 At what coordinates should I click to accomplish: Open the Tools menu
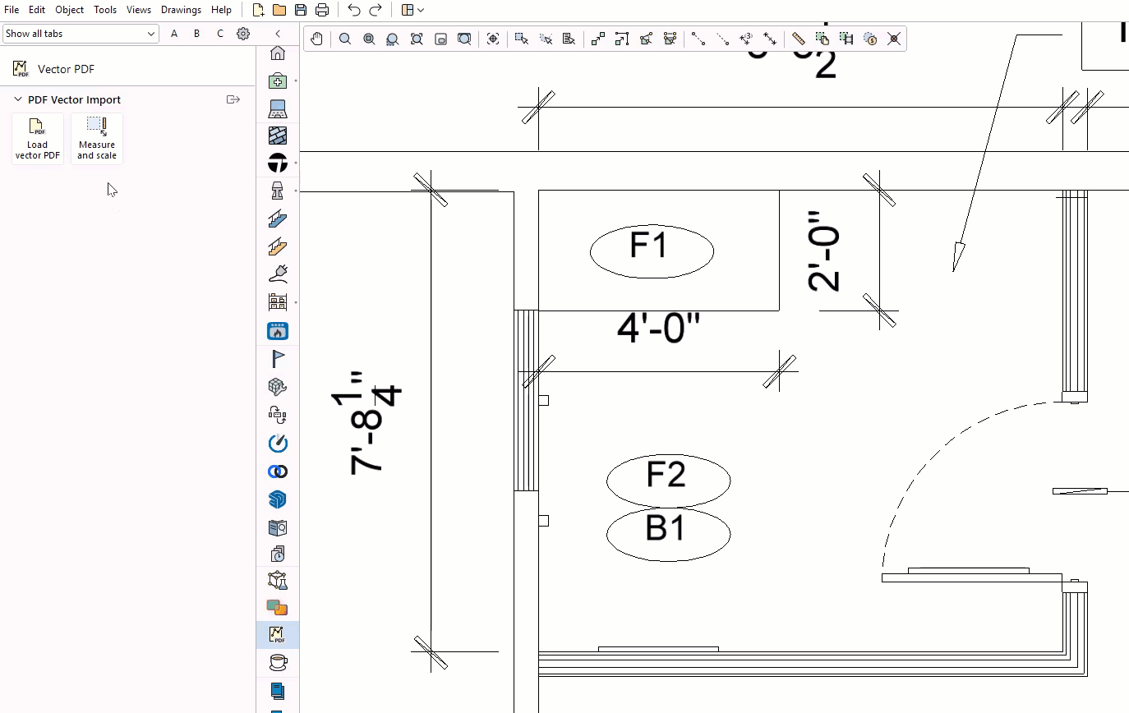click(x=105, y=10)
